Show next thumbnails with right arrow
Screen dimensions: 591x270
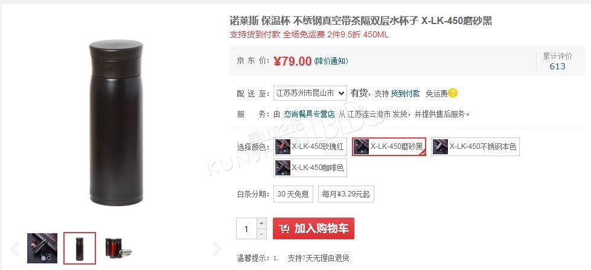coord(217,248)
